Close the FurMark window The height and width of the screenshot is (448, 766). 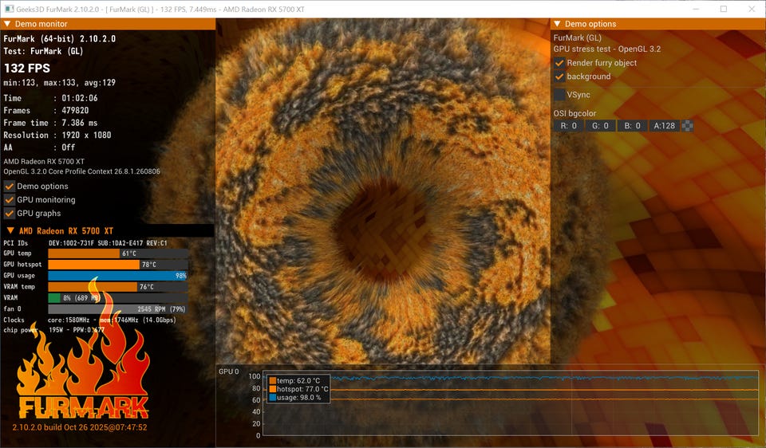click(x=752, y=9)
